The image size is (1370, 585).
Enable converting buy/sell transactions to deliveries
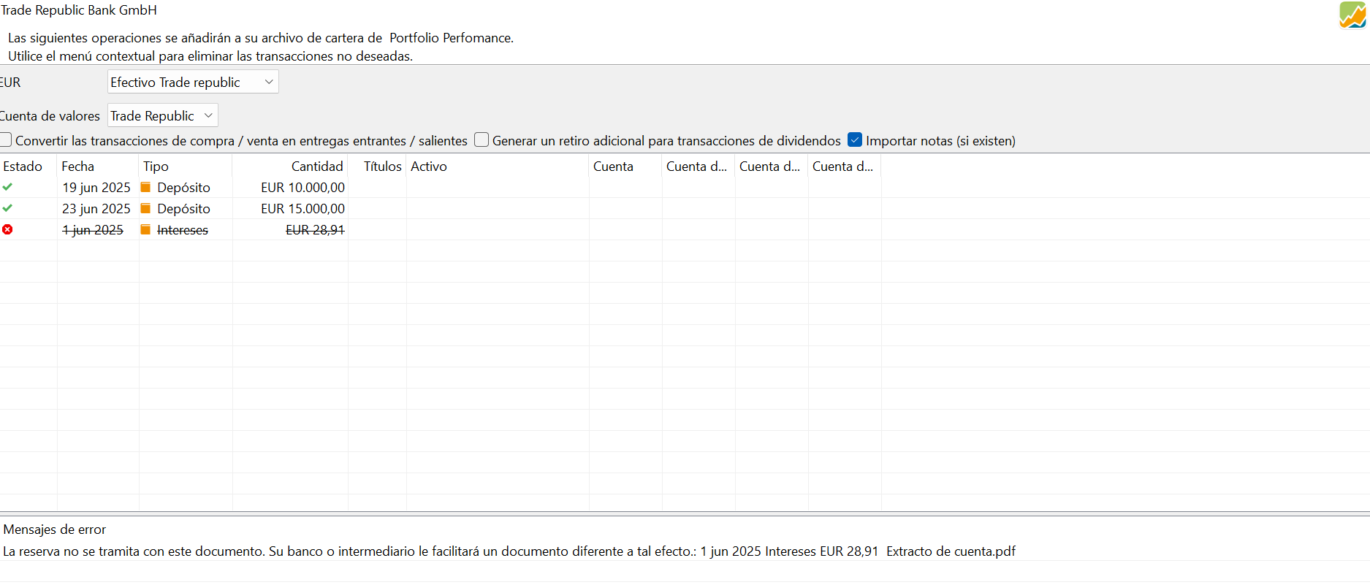pyautogui.click(x=6, y=139)
